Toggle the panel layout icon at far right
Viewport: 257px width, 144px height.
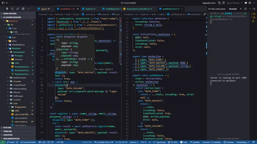coord(254,9)
